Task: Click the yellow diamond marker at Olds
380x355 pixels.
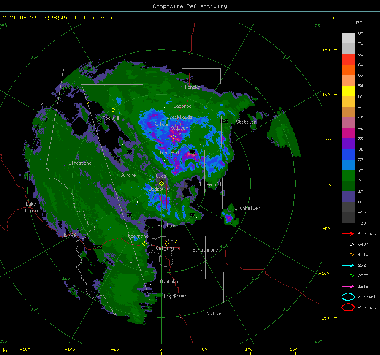Action: tap(161, 184)
